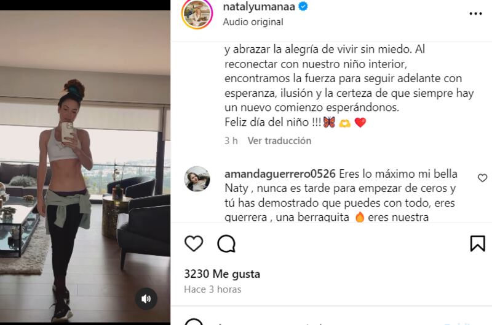
Task: Save the post with the bookmark icon
Action: click(x=478, y=243)
